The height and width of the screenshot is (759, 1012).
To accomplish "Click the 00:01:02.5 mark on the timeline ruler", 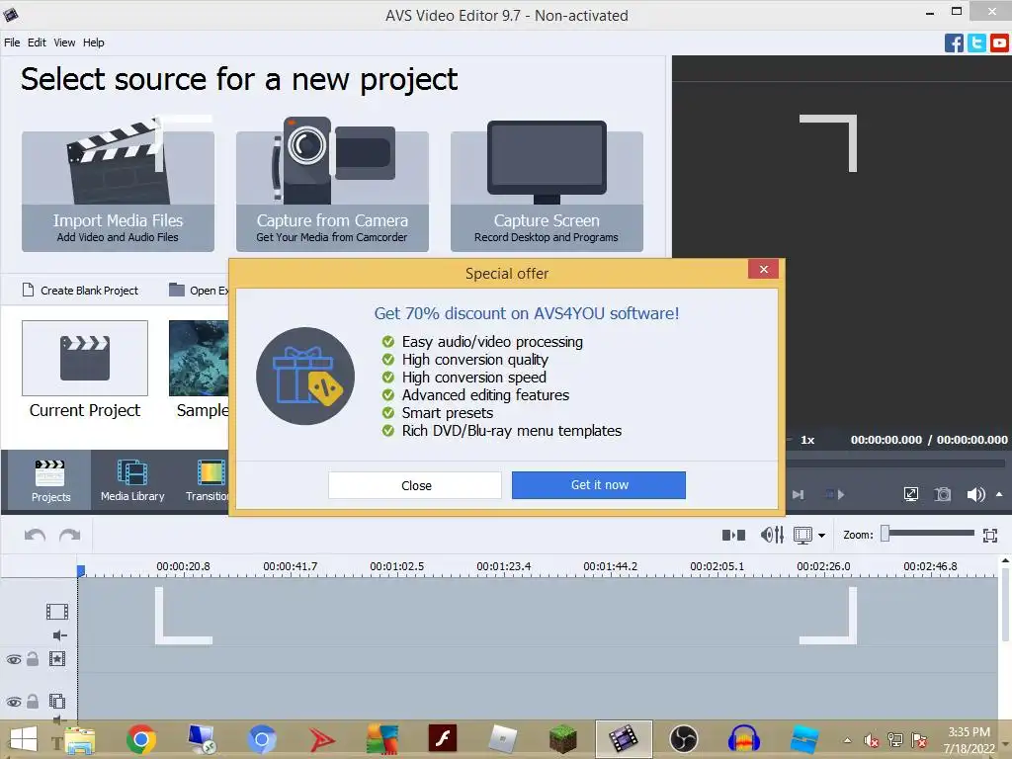I will tap(396, 566).
